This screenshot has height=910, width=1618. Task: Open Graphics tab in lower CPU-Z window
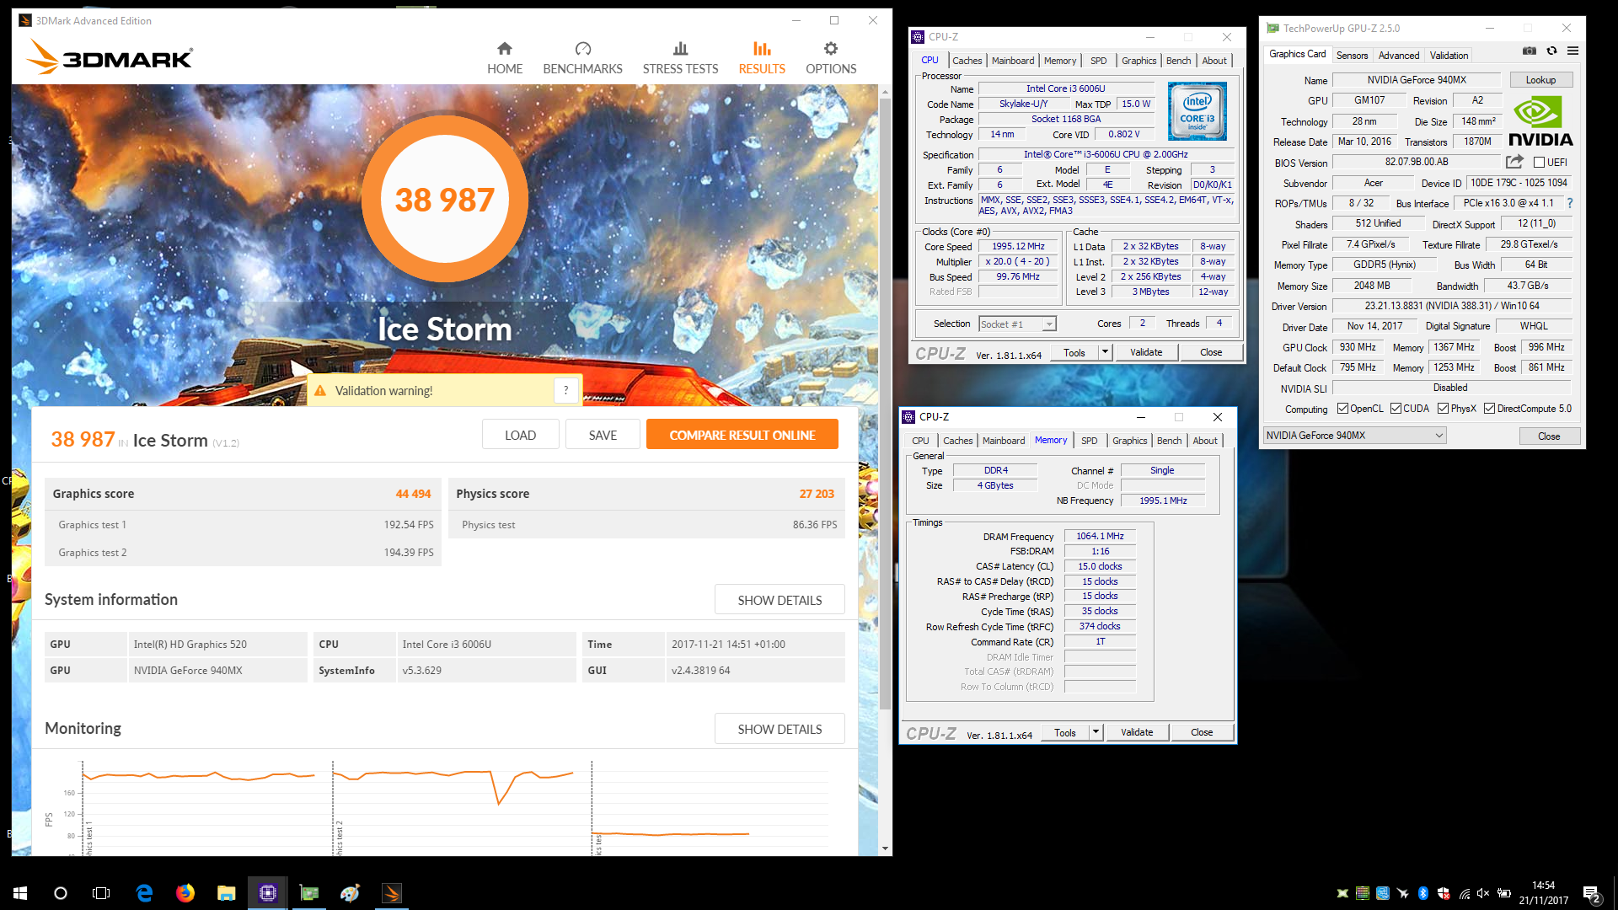tap(1129, 441)
